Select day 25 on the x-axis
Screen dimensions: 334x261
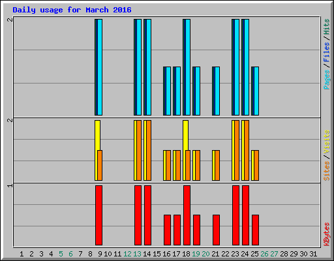(254, 254)
